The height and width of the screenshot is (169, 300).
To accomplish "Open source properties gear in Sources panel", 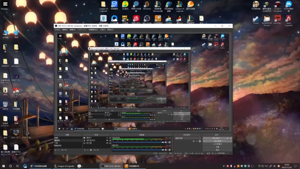I will coord(91,150).
